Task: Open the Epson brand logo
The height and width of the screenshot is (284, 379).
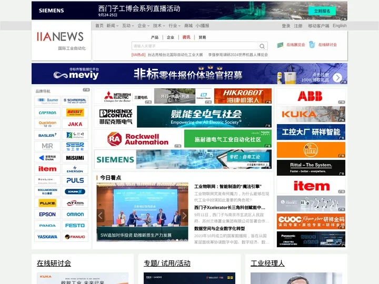Action: point(47,214)
